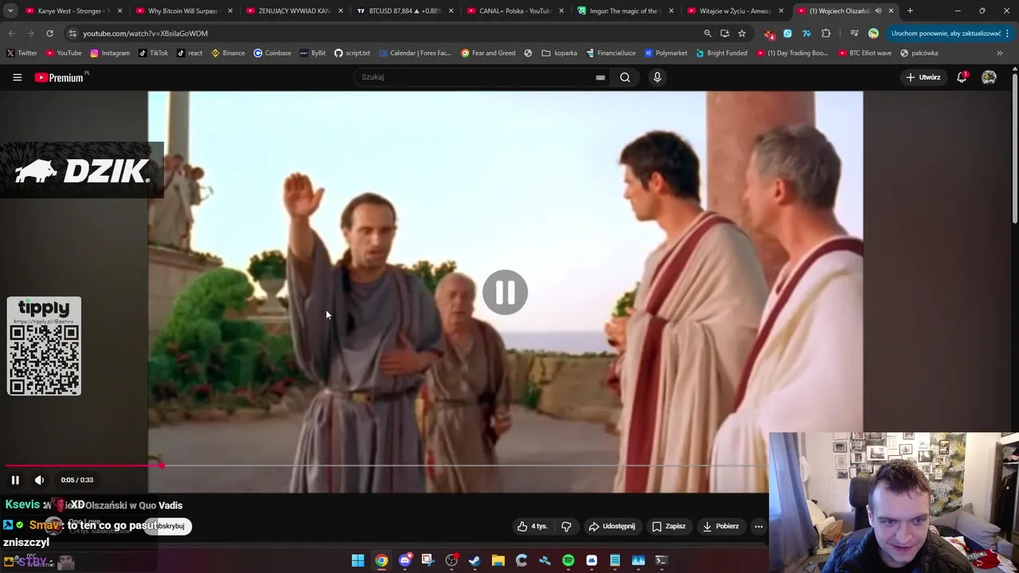Open the Binance bookmark

point(228,53)
